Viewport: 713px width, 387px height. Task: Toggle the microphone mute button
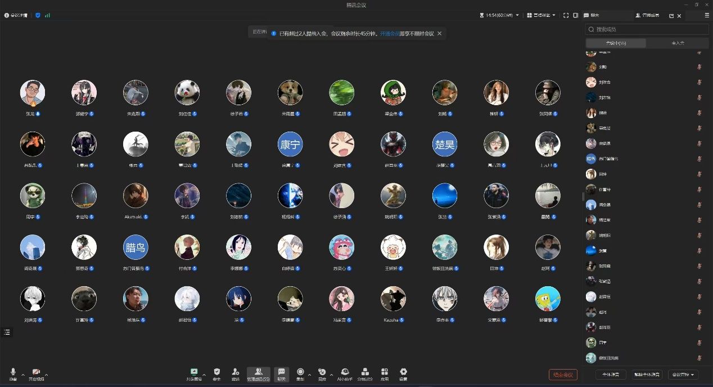click(13, 373)
